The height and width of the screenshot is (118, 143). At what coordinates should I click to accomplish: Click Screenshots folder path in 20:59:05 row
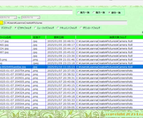point(104,107)
